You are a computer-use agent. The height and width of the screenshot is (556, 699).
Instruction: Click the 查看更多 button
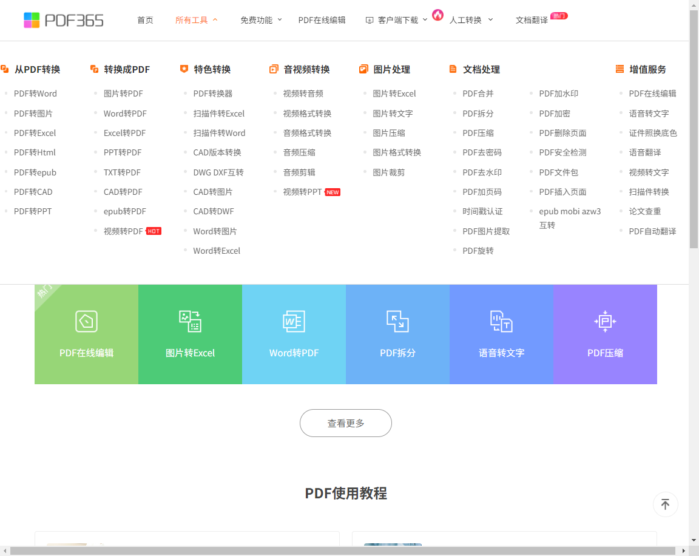pyautogui.click(x=345, y=423)
